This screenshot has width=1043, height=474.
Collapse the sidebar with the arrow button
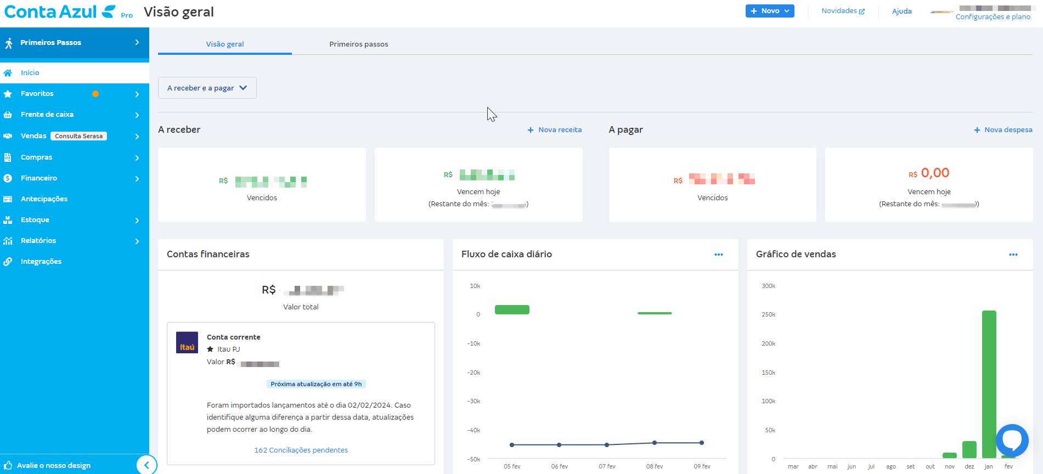coord(146,465)
